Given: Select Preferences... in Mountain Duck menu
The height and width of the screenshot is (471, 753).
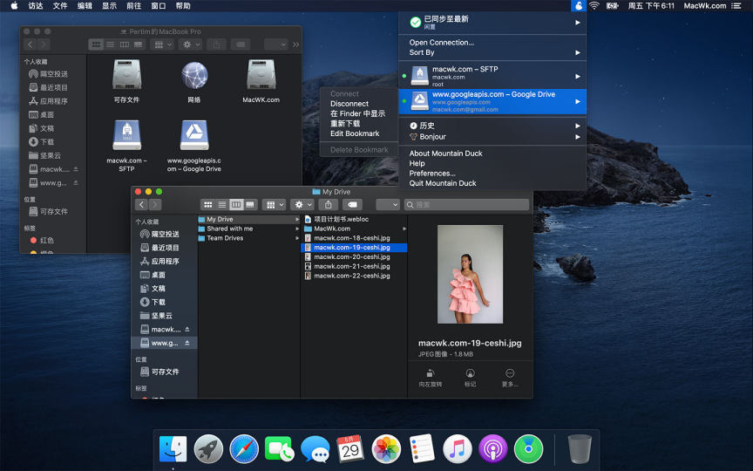Looking at the screenshot, I should [x=432, y=174].
